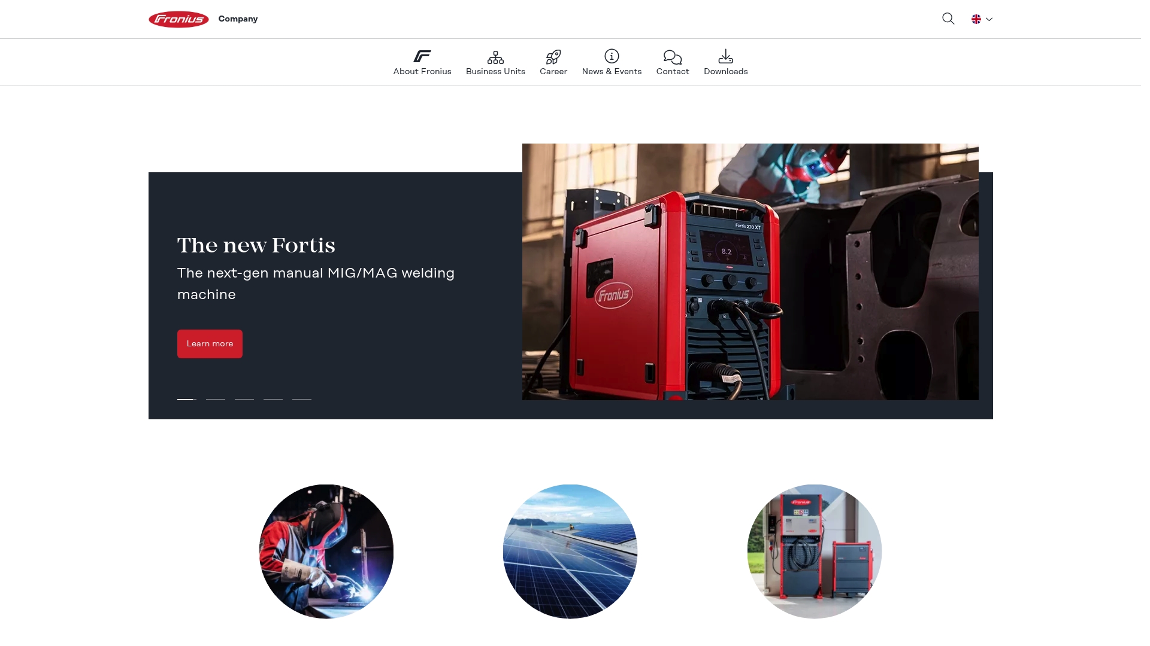The image size is (1150, 646).
Task: Open the News & Events menu label
Action: click(612, 71)
